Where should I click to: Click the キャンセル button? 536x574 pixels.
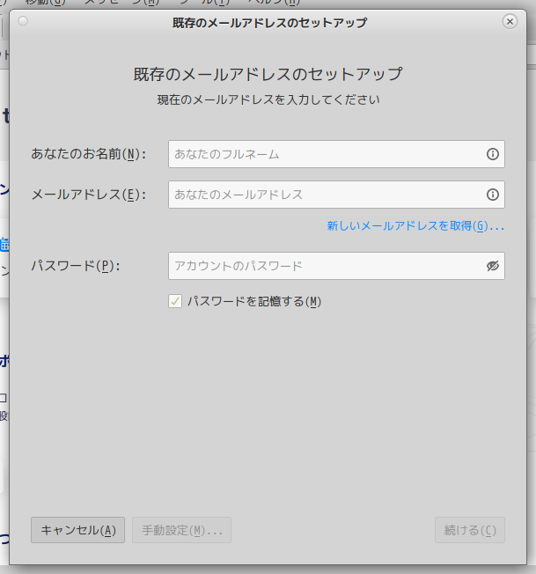coord(78,530)
